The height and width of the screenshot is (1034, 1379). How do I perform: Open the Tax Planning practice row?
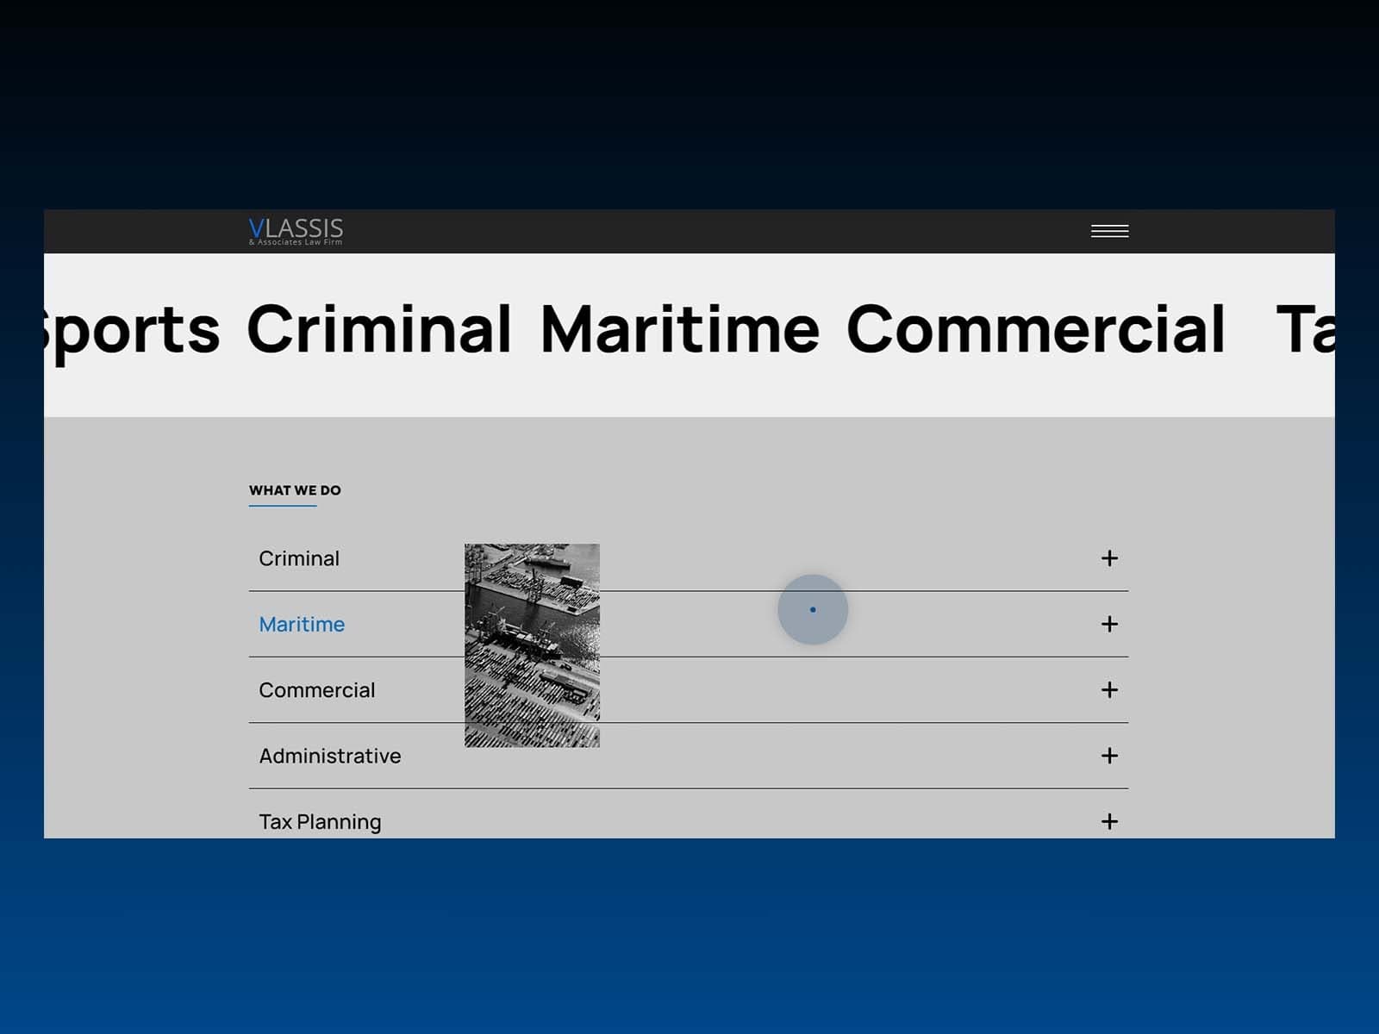pos(689,814)
